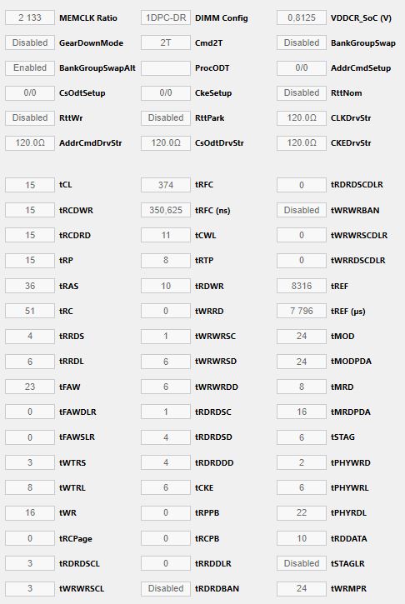
Task: Click the tCWL value box showing 11
Action: tap(166, 235)
